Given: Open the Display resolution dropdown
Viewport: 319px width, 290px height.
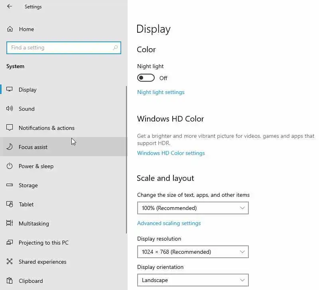Looking at the screenshot, I should (193, 252).
